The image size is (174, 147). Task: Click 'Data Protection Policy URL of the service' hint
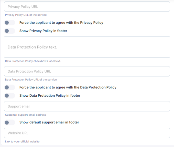(31, 80)
